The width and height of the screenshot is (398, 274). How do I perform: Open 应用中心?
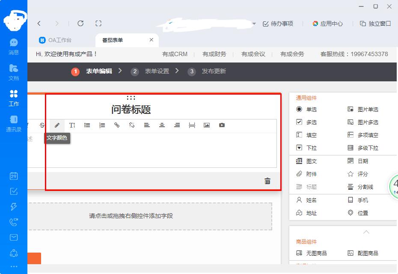tap(327, 24)
